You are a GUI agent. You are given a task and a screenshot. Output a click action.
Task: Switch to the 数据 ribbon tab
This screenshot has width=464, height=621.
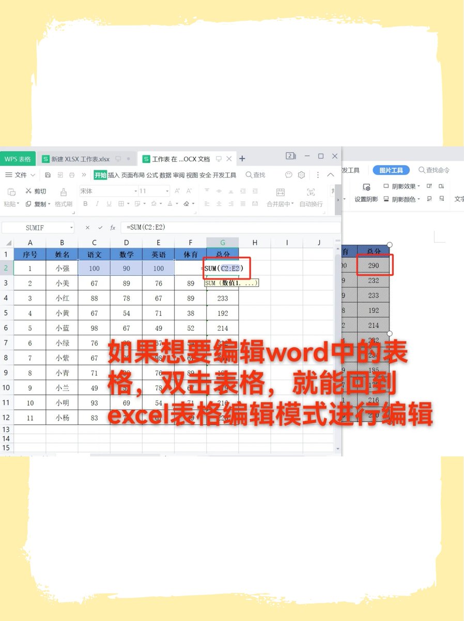tap(165, 175)
